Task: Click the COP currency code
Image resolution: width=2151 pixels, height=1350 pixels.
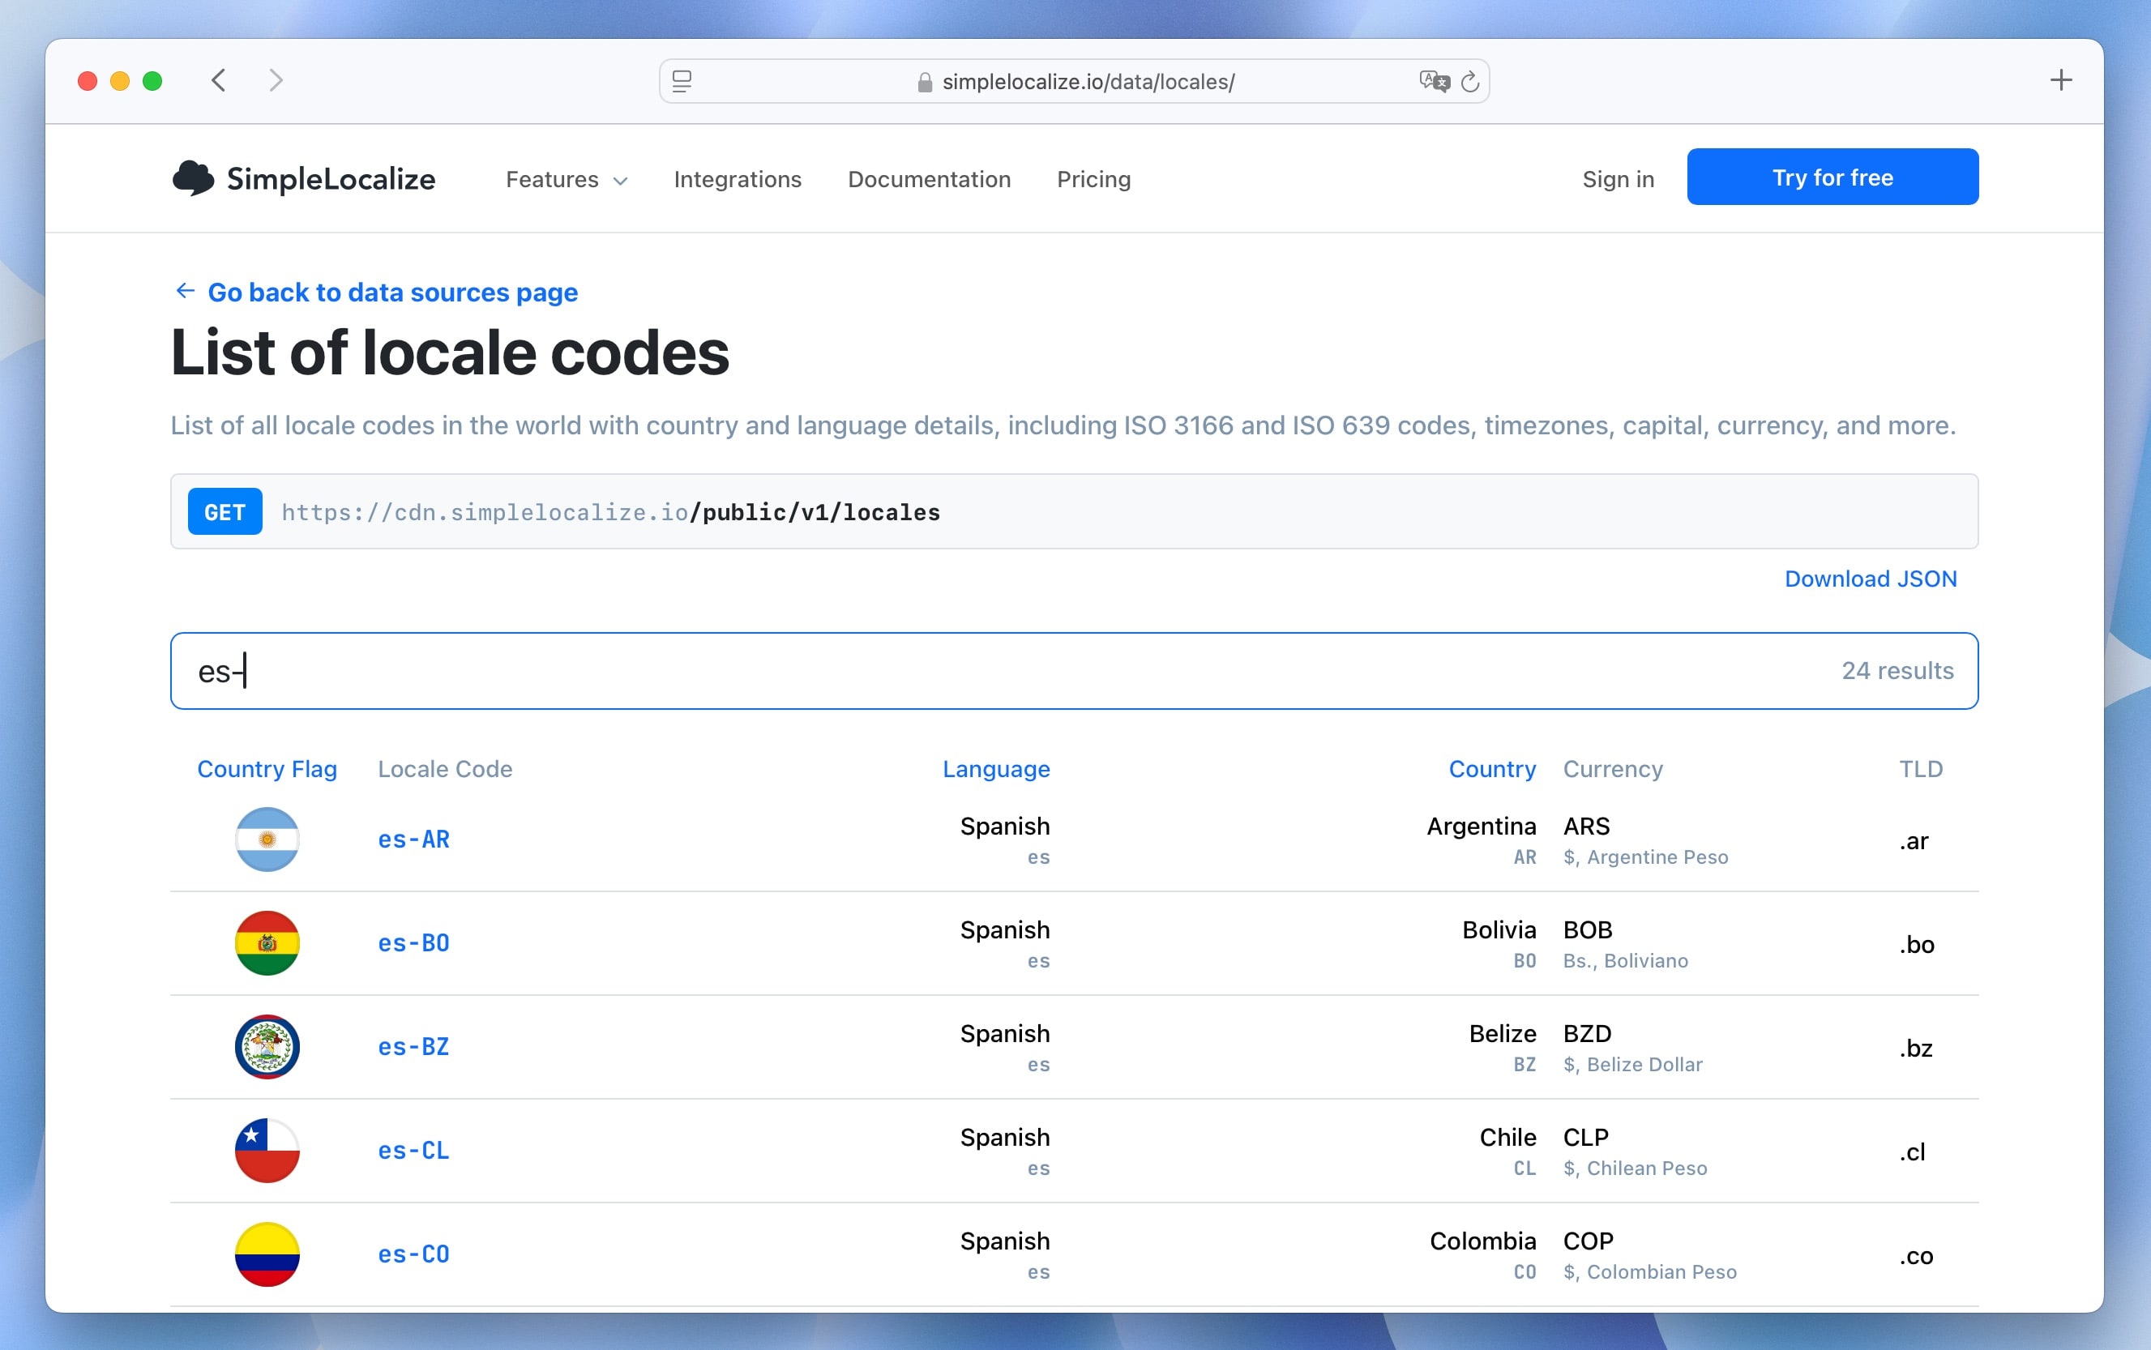Action: pyautogui.click(x=1589, y=1241)
